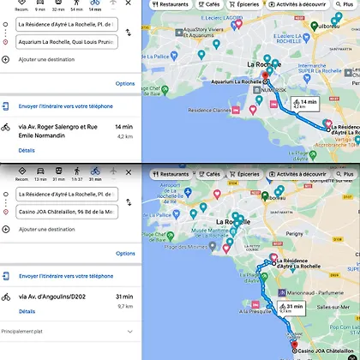Choose walking mode showing 1 h 37
The height and width of the screenshot is (360, 360).
pos(77,174)
